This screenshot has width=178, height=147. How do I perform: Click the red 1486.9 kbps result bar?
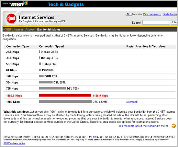click(65, 96)
